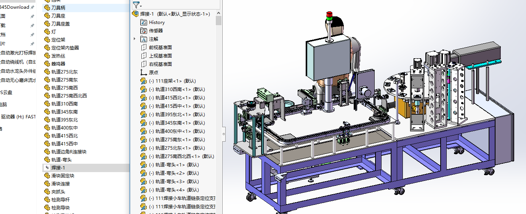The image size is (526, 214).
Task: Click the part icon of 刀具座盖 file
Action: (x=47, y=24)
